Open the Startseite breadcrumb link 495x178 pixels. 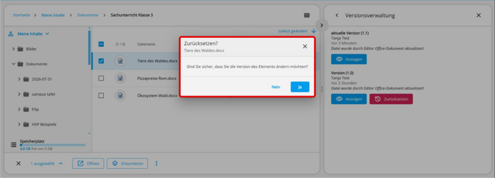[21, 15]
